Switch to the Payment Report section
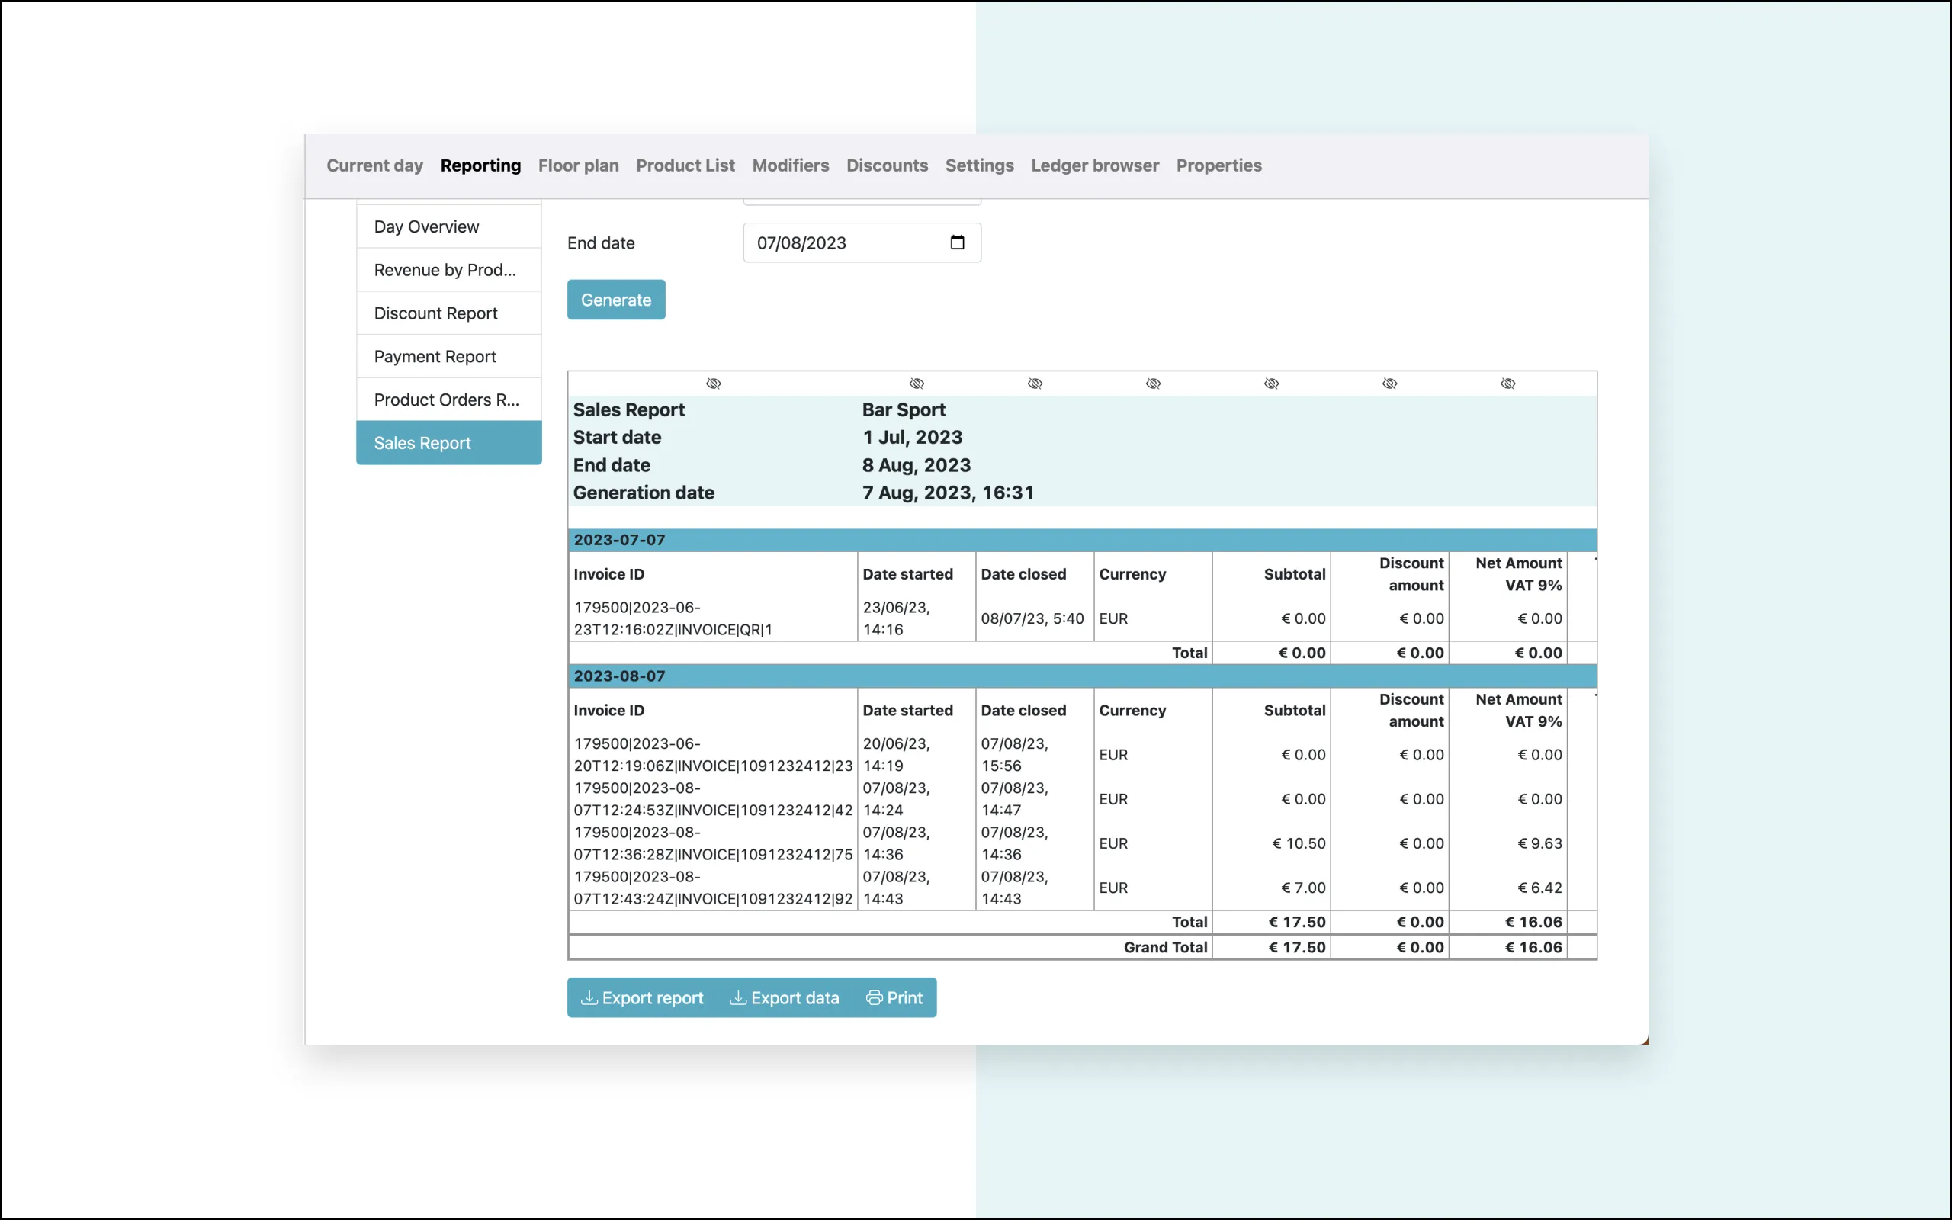Viewport: 1952px width, 1220px height. (x=435, y=355)
